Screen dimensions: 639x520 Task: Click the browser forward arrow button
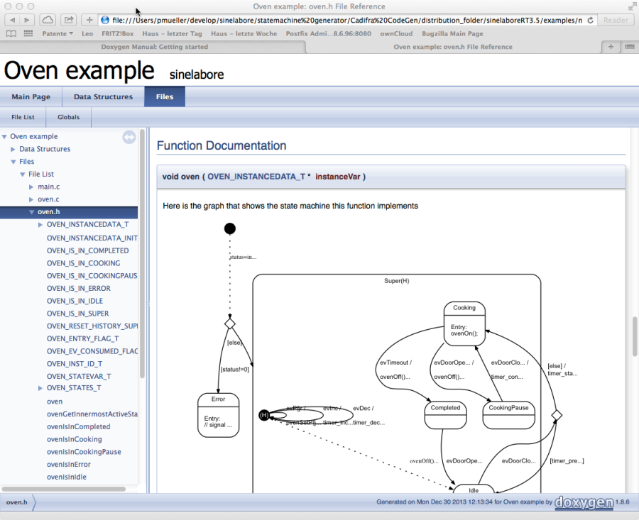coord(27,20)
